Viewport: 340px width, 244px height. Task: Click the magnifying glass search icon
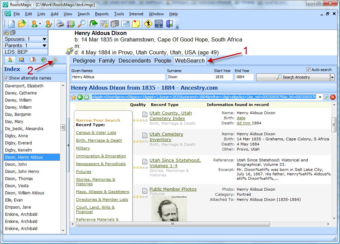[x=81, y=23]
